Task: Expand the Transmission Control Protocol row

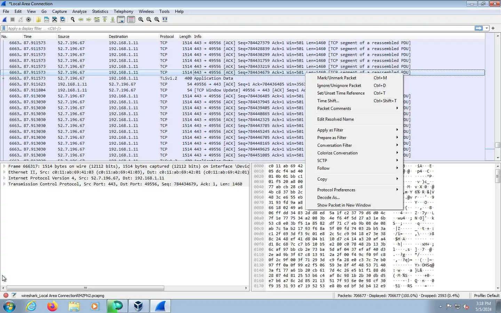Action: [4, 184]
